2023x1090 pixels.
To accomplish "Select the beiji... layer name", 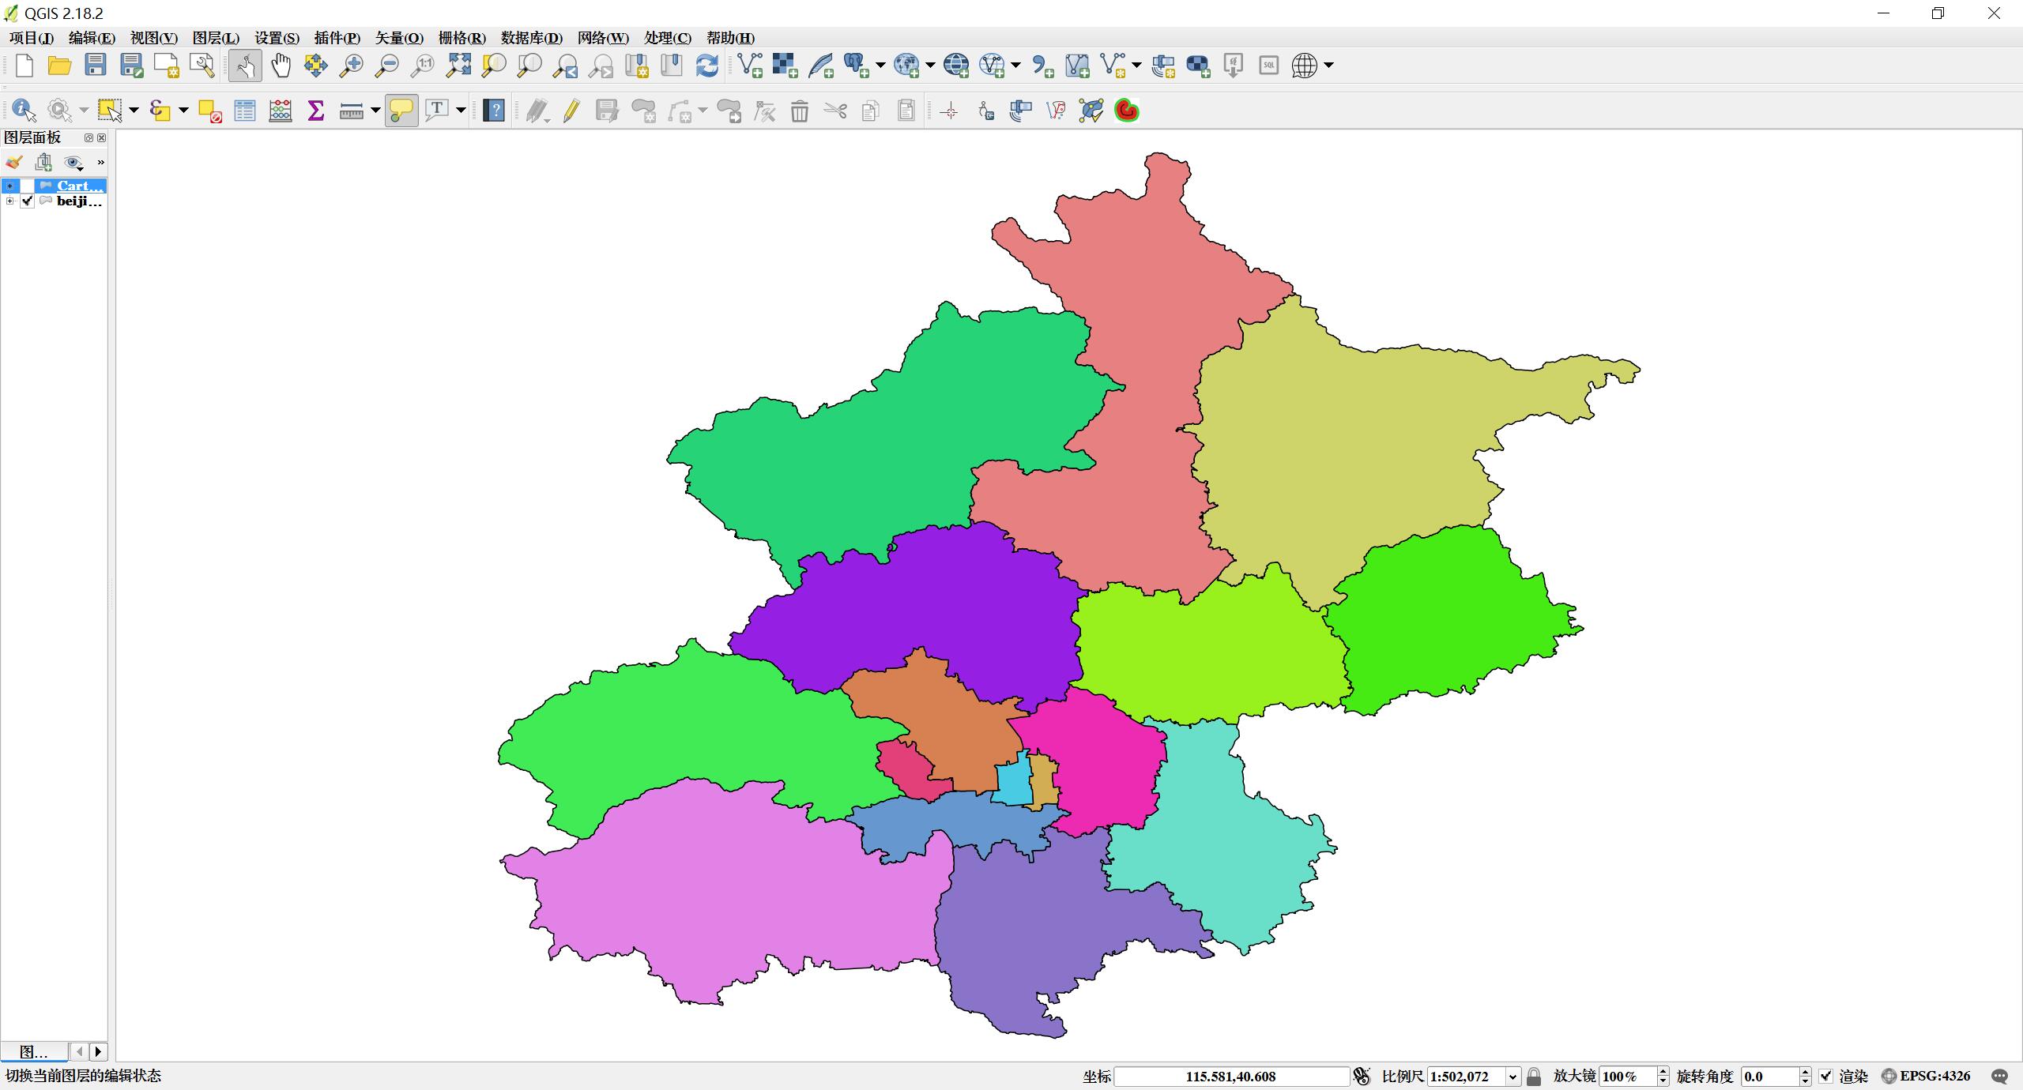I will click(x=80, y=201).
